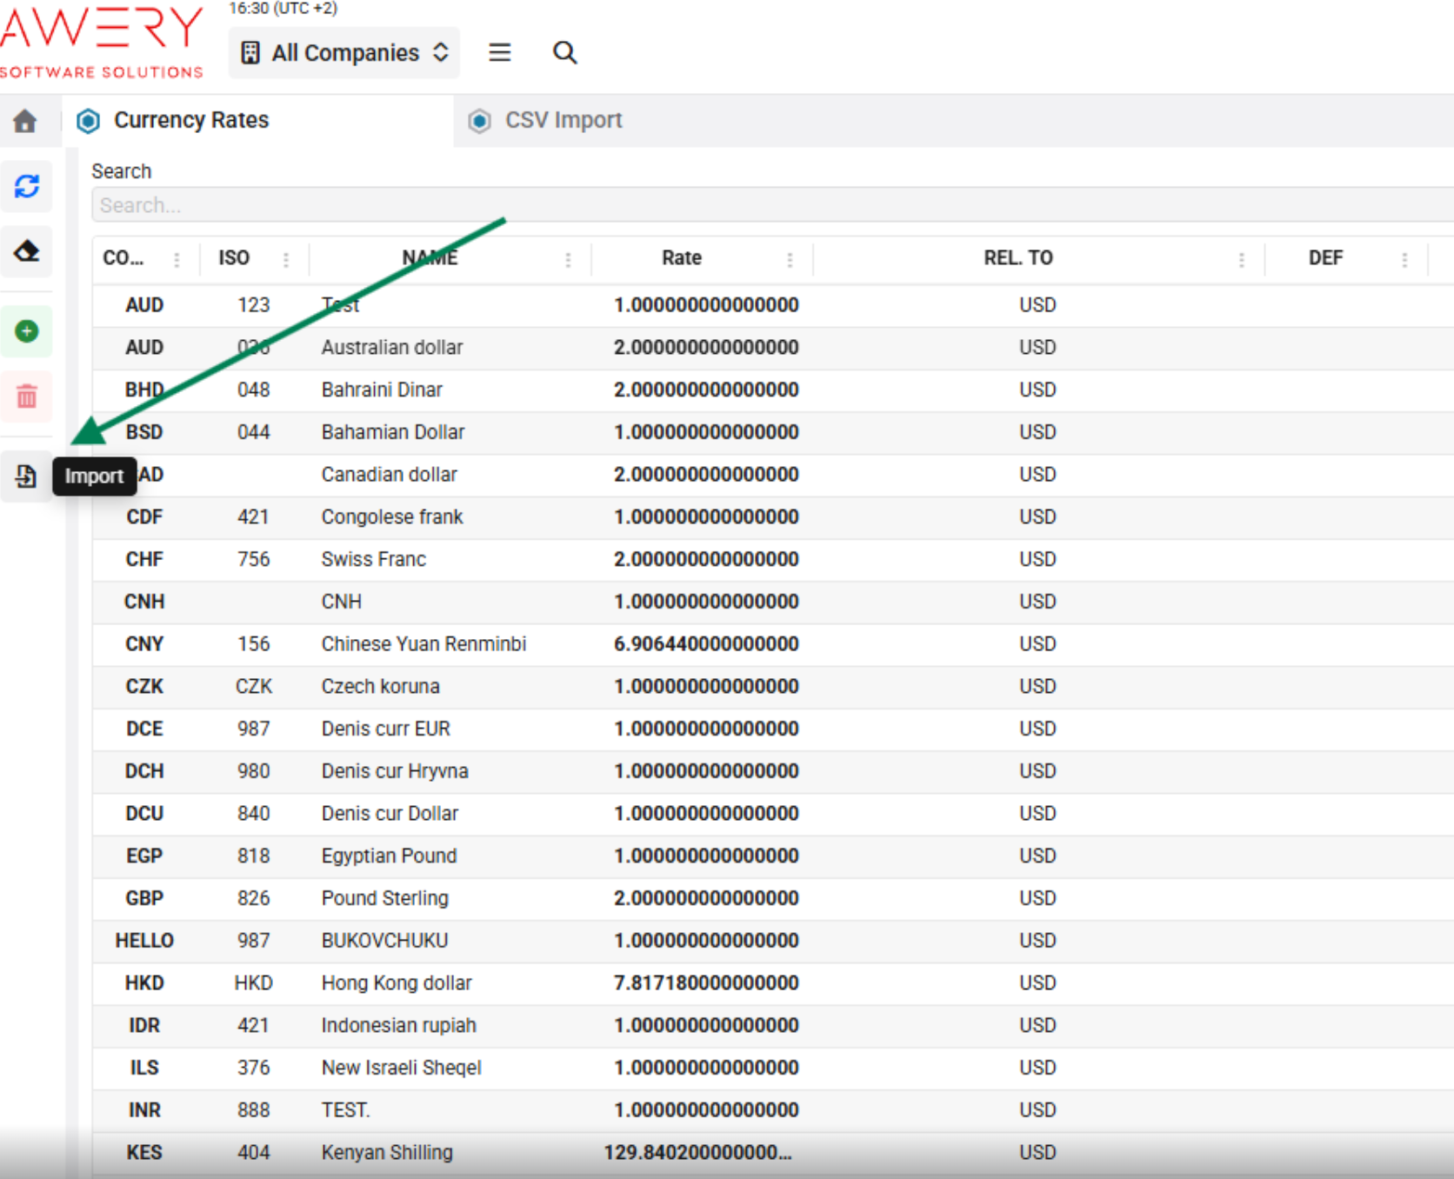The width and height of the screenshot is (1454, 1179).
Task: Click the DEF column header
Action: pyautogui.click(x=1325, y=258)
